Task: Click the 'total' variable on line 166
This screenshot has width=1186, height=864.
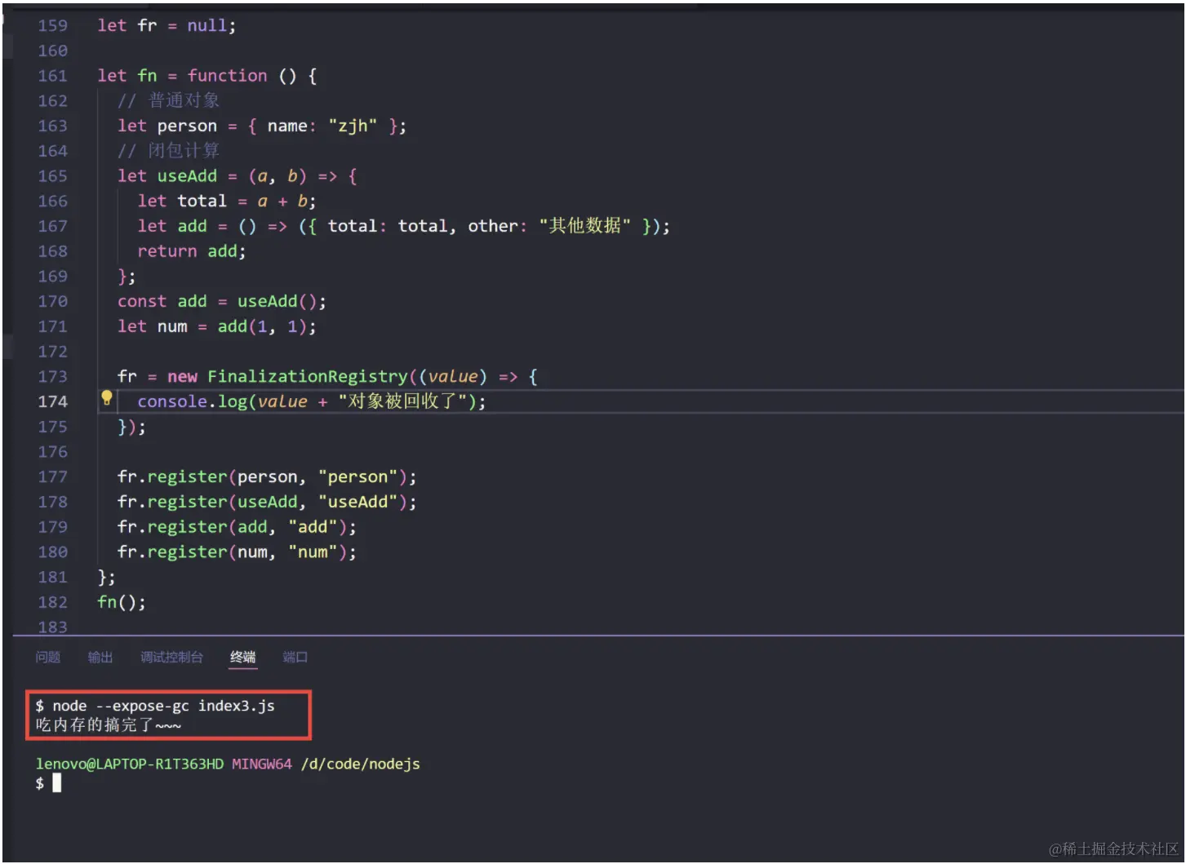Action: [x=202, y=201]
